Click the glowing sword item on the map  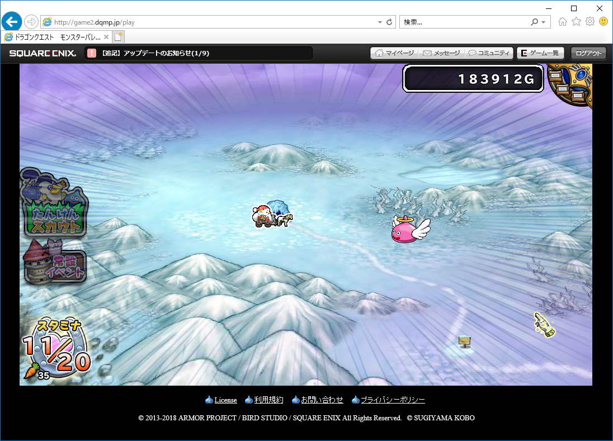[544, 325]
